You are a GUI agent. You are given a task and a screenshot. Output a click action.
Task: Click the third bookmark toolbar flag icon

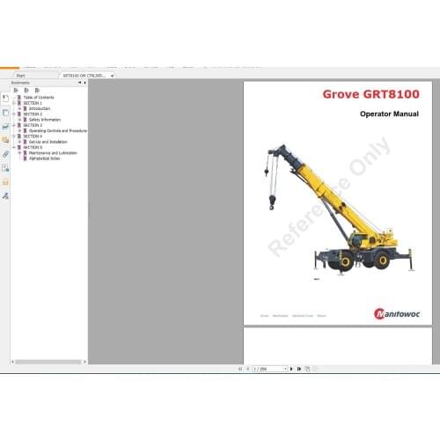click(x=37, y=91)
